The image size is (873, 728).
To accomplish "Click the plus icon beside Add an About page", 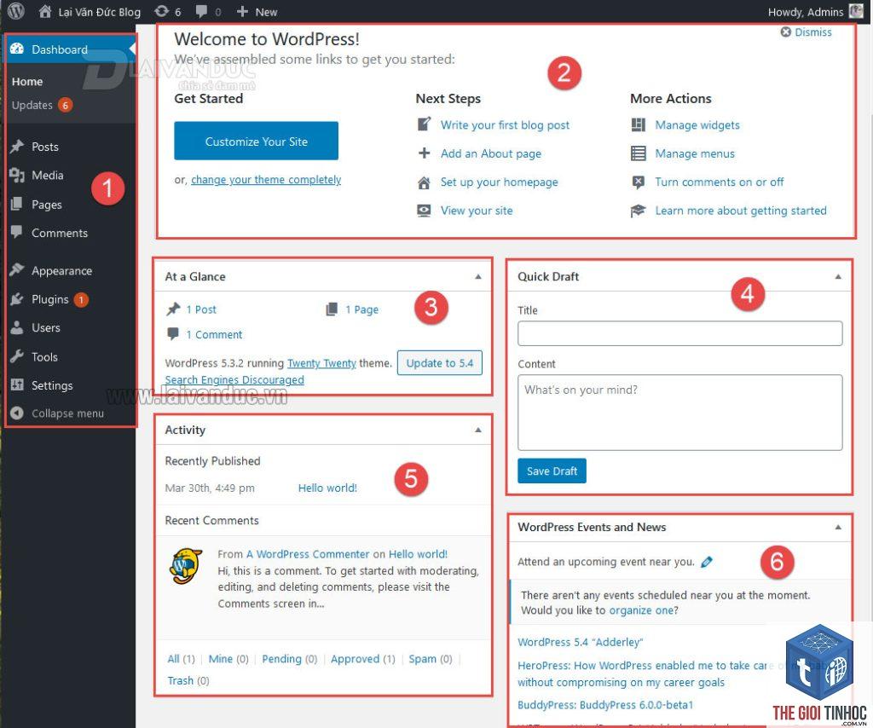I will pyautogui.click(x=425, y=153).
